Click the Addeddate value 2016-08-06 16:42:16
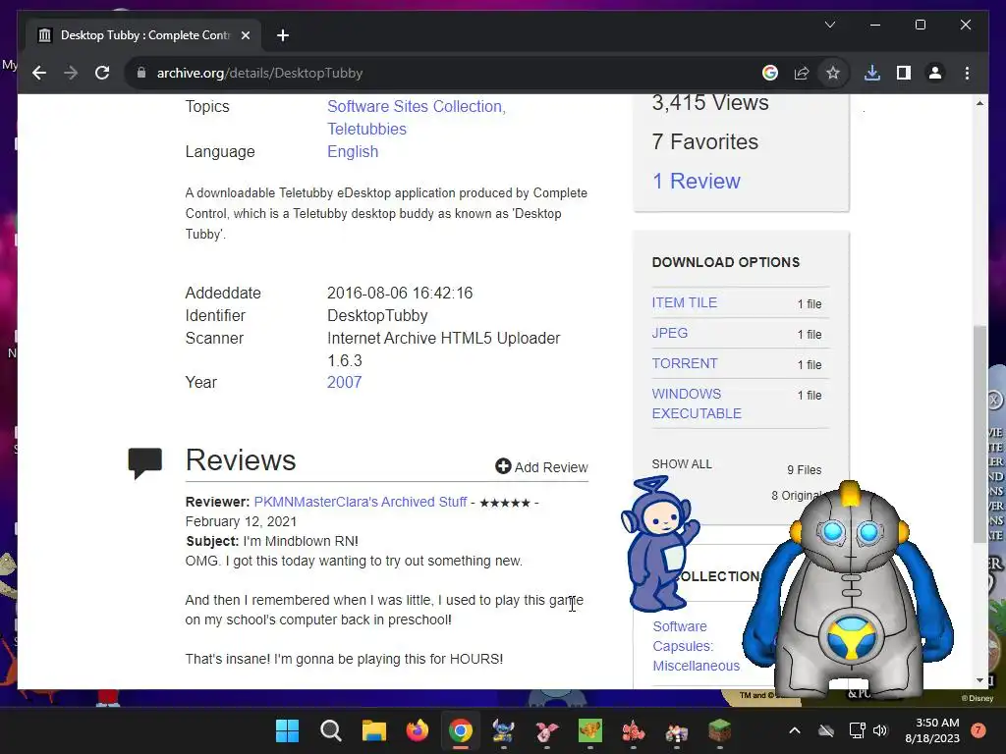 tap(400, 293)
